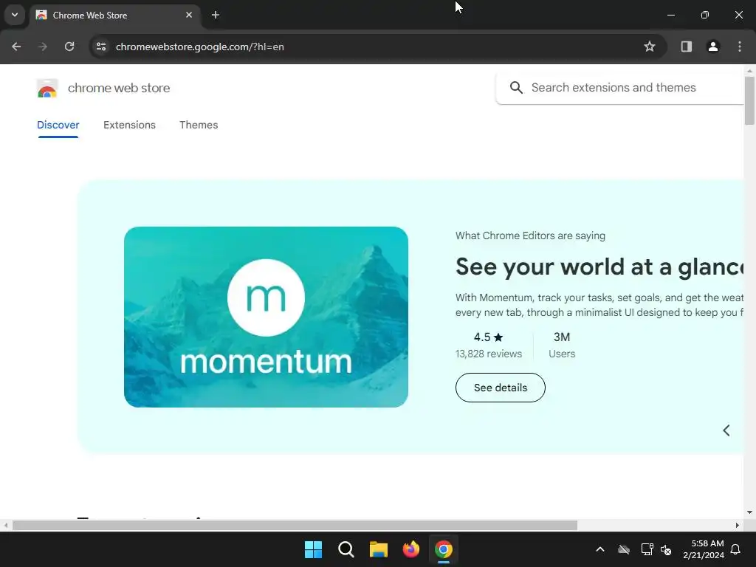Launch Firefox from the taskbar
Viewport: 756px width, 567px height.
410,549
